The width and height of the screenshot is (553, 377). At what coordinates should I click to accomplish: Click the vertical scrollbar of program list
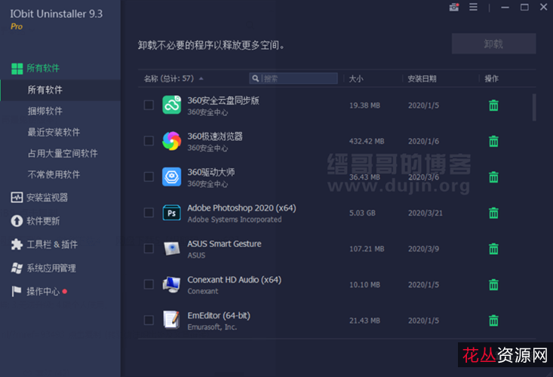pyautogui.click(x=534, y=108)
